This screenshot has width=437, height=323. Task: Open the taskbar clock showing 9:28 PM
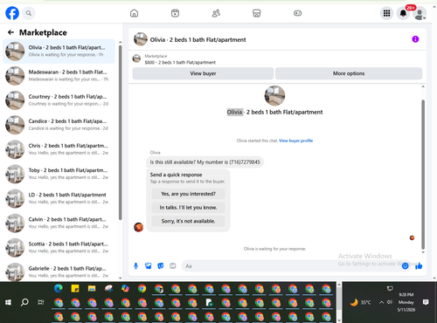coord(406,302)
